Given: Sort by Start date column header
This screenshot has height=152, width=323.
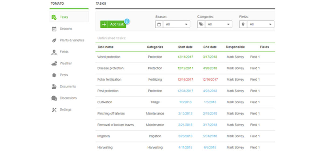Looking at the screenshot, I should point(185,47).
